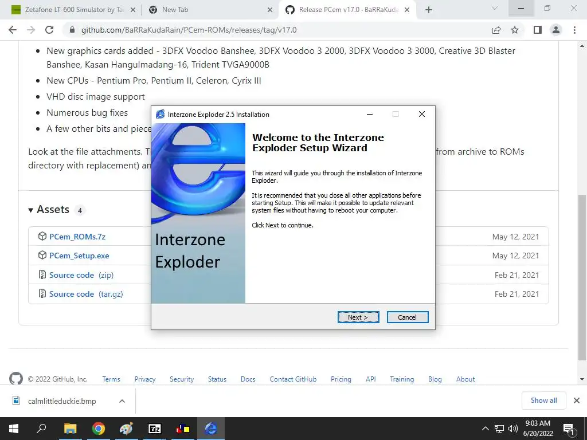Download PCem_ROMs.7z
The width and height of the screenshot is (587, 440).
(x=77, y=237)
